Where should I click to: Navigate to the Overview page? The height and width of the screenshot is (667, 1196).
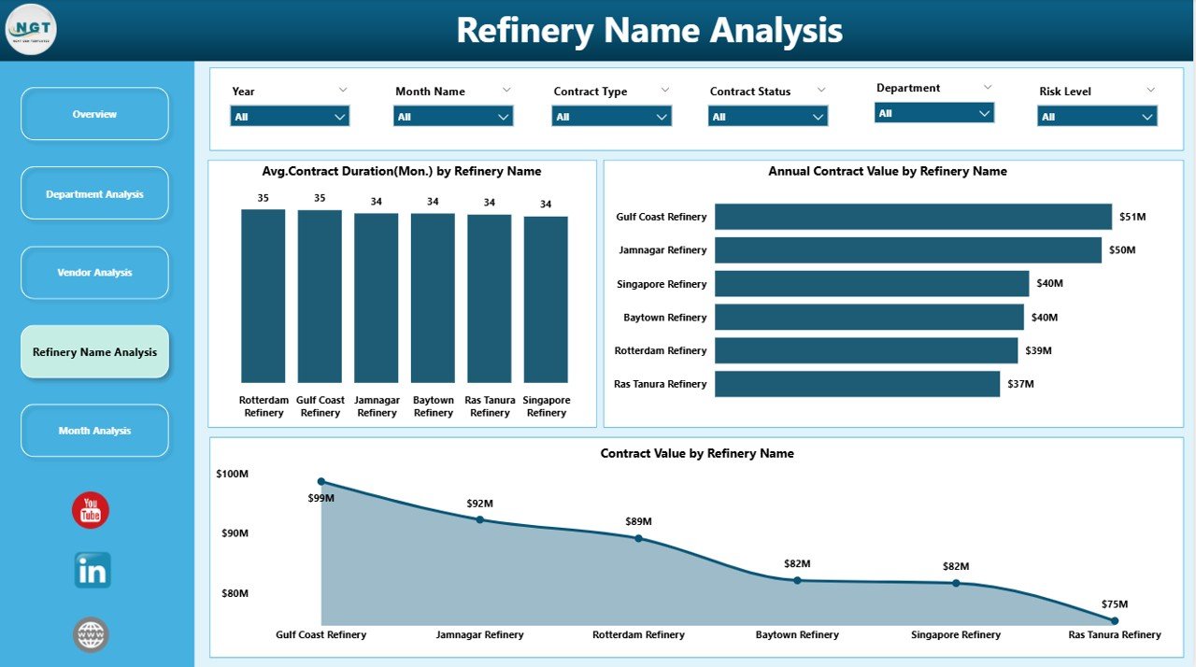pos(93,113)
